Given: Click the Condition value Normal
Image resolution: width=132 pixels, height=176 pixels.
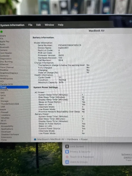Looking at the screenshot, I should point(63,80).
